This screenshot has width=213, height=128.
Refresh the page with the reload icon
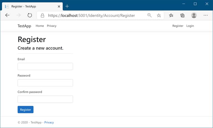click(30, 16)
